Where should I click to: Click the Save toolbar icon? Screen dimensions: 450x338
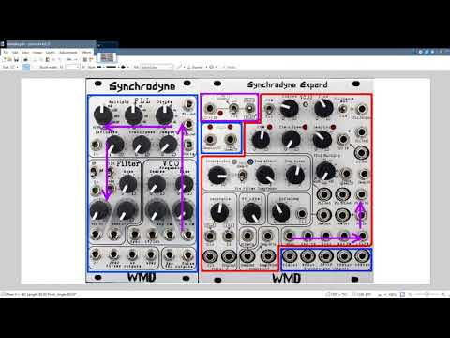click(17, 59)
